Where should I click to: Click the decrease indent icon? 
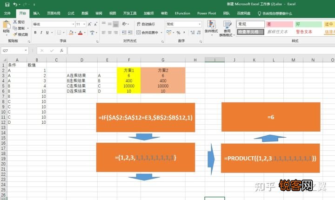pos(124,33)
